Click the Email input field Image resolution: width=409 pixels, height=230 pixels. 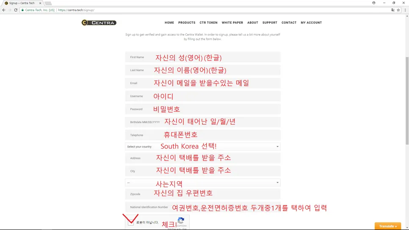(203, 83)
